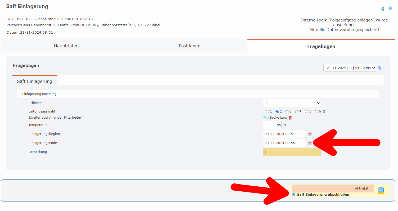
Task: Click inside the Bemerkung text field
Action: (291, 152)
